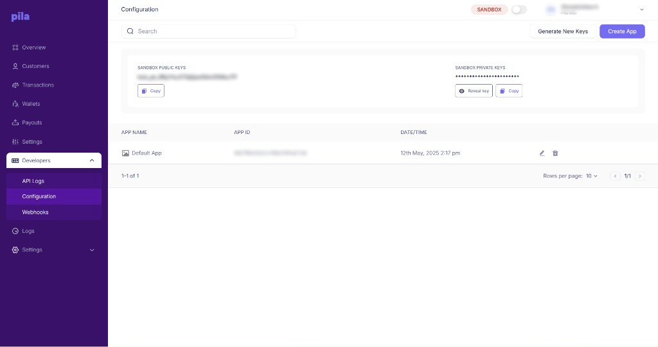Image resolution: width=658 pixels, height=347 pixels.
Task: Copy the sandbox public key
Action: click(151, 91)
